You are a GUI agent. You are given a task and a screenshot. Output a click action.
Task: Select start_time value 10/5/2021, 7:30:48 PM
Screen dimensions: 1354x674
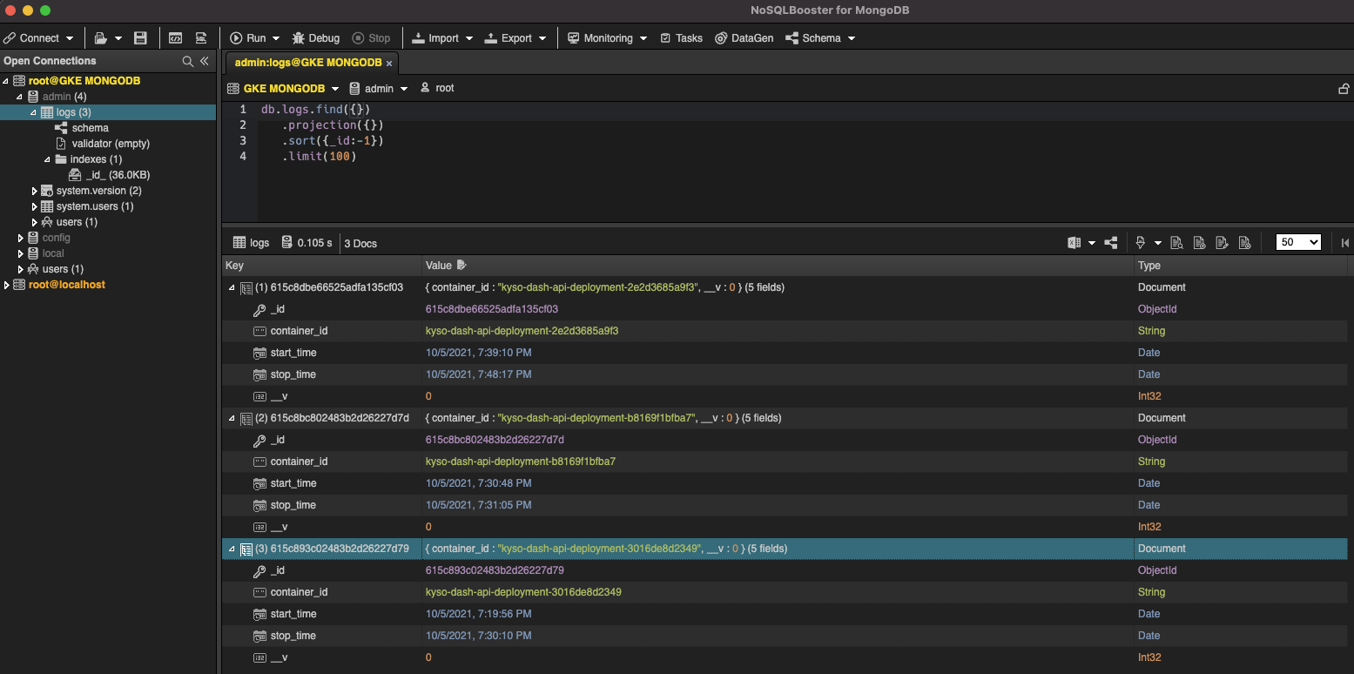(x=478, y=483)
